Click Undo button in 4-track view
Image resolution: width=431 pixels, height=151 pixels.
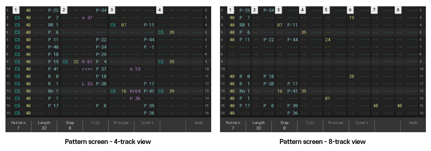click(x=199, y=123)
